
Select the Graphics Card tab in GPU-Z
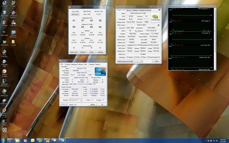pos(121,10)
